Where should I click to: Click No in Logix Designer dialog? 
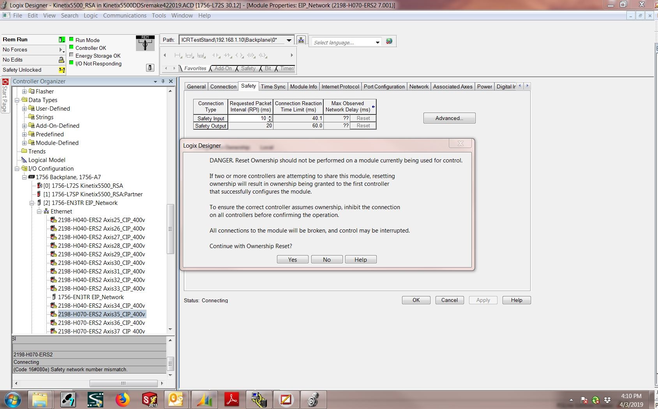[x=327, y=260]
